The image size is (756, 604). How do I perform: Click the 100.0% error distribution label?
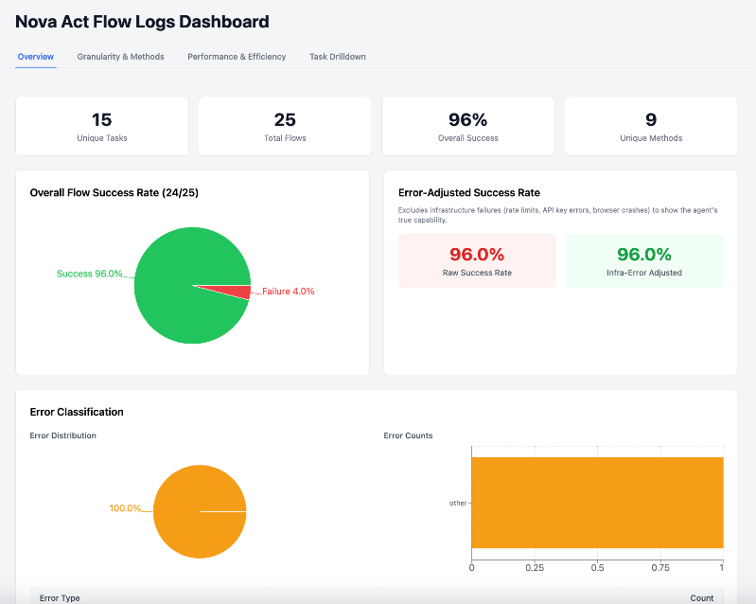click(125, 508)
